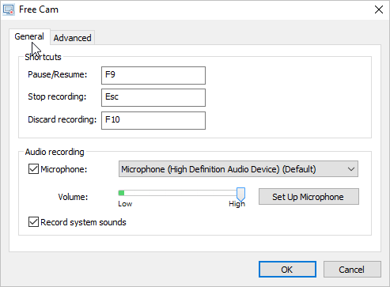The image size is (390, 287).
Task: Switch to the Advanced tab
Action: (x=72, y=38)
